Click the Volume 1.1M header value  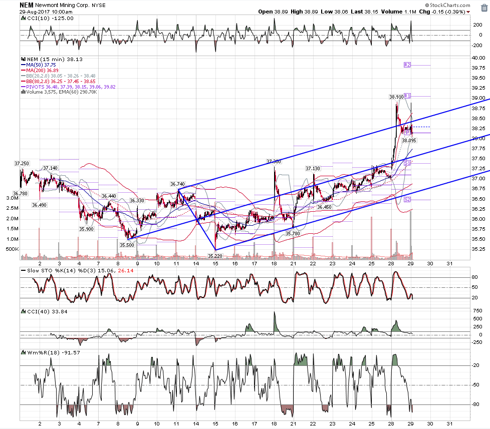click(398, 12)
